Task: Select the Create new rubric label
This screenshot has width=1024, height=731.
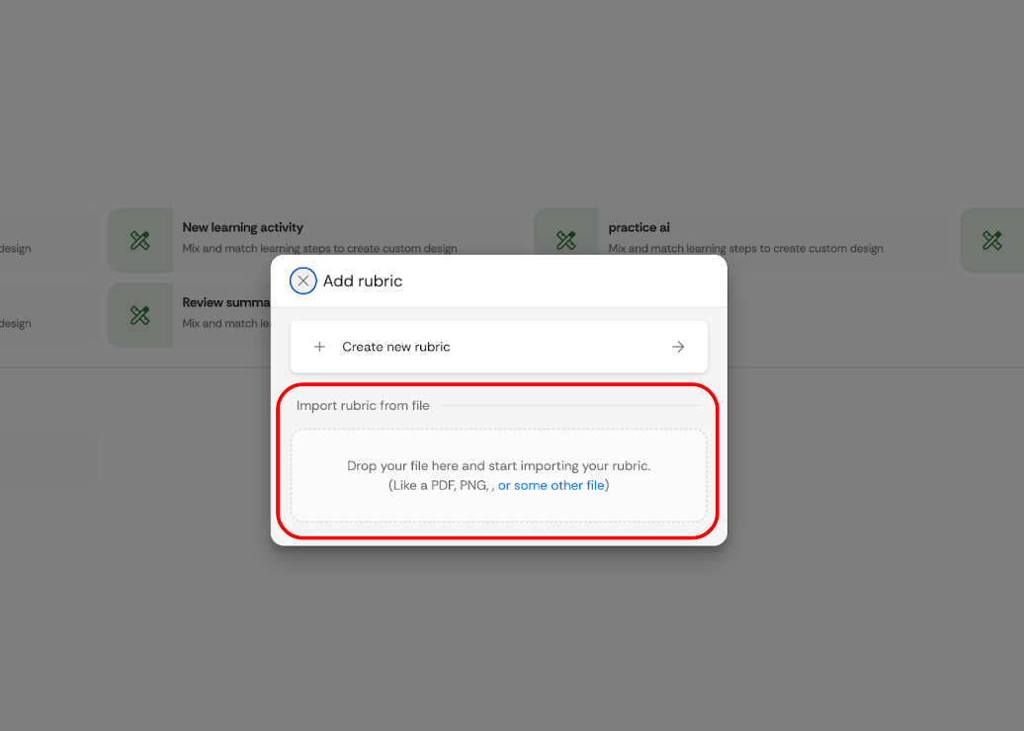Action: [x=395, y=347]
